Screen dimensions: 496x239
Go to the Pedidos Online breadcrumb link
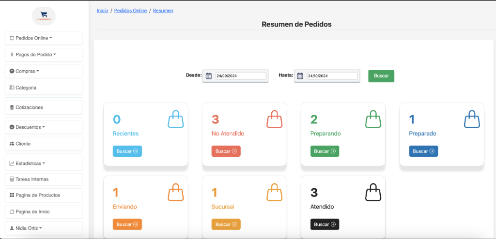[130, 11]
